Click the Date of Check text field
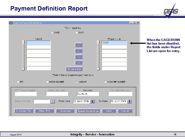 [42, 101]
